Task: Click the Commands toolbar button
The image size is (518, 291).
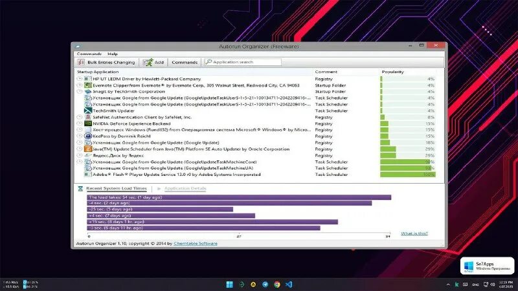Action: (185, 62)
